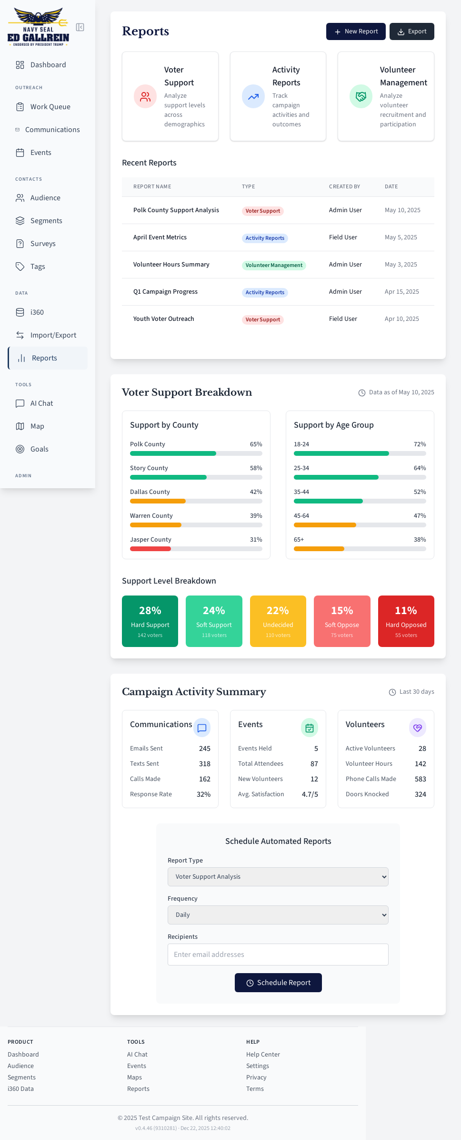Click the Activity Reports trend icon

[x=253, y=97]
